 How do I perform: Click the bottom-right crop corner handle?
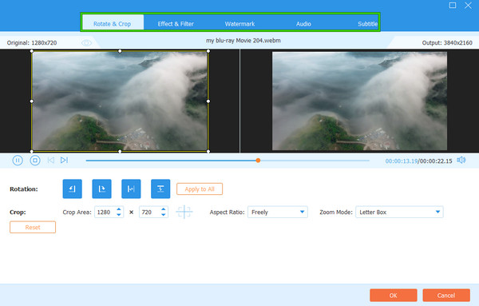pos(208,151)
